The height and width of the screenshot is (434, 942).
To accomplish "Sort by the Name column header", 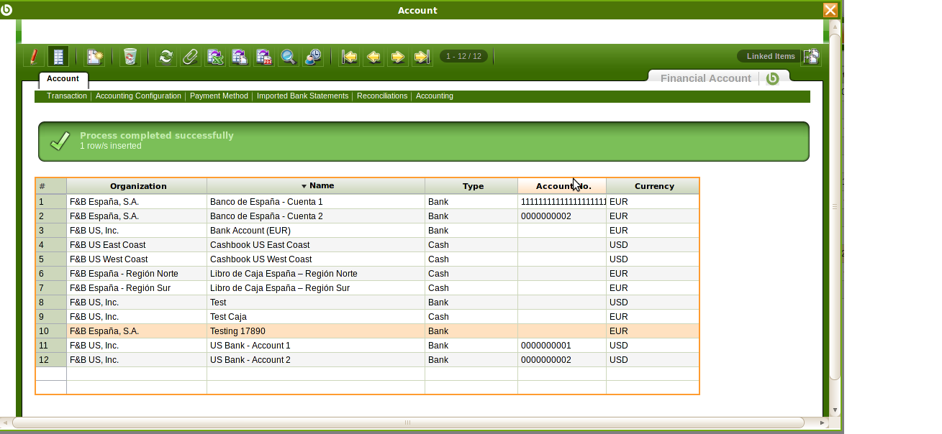I will [x=316, y=186].
